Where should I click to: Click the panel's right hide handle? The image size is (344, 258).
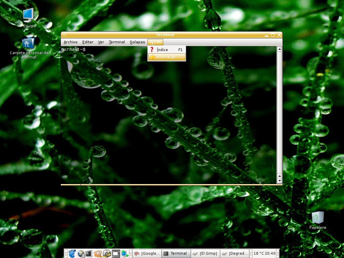pyautogui.click(x=277, y=253)
